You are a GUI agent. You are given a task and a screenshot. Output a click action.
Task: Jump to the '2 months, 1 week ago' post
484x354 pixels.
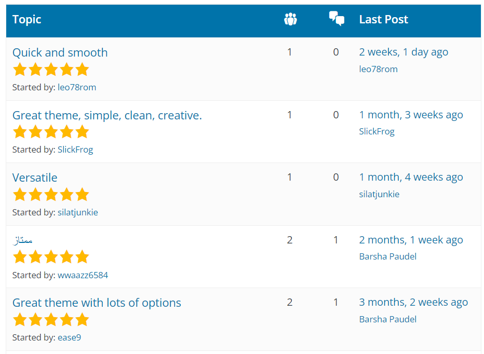coord(411,240)
